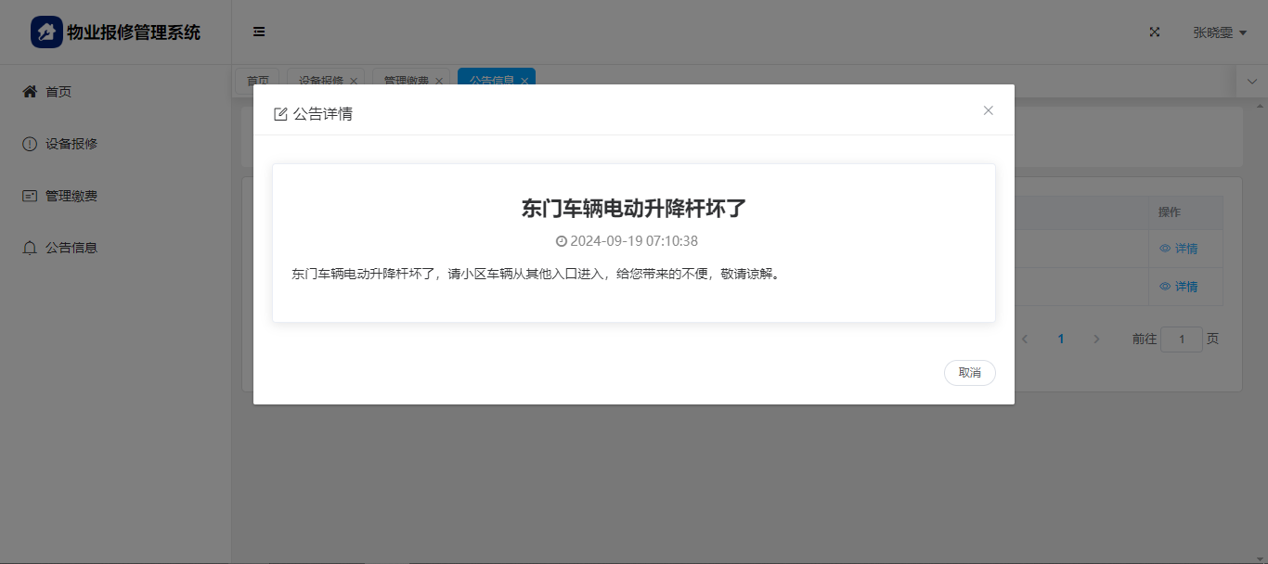Viewport: 1268px width, 564px height.
Task: Click the second row 详情 link
Action: (1179, 287)
